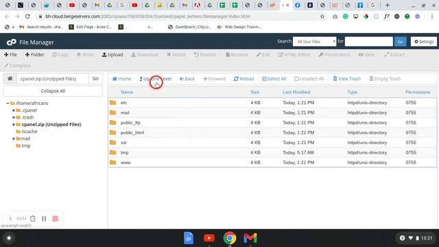Viewport: 439px width, 247px height.
Task: Open the Upload dialog
Action: pos(112,55)
